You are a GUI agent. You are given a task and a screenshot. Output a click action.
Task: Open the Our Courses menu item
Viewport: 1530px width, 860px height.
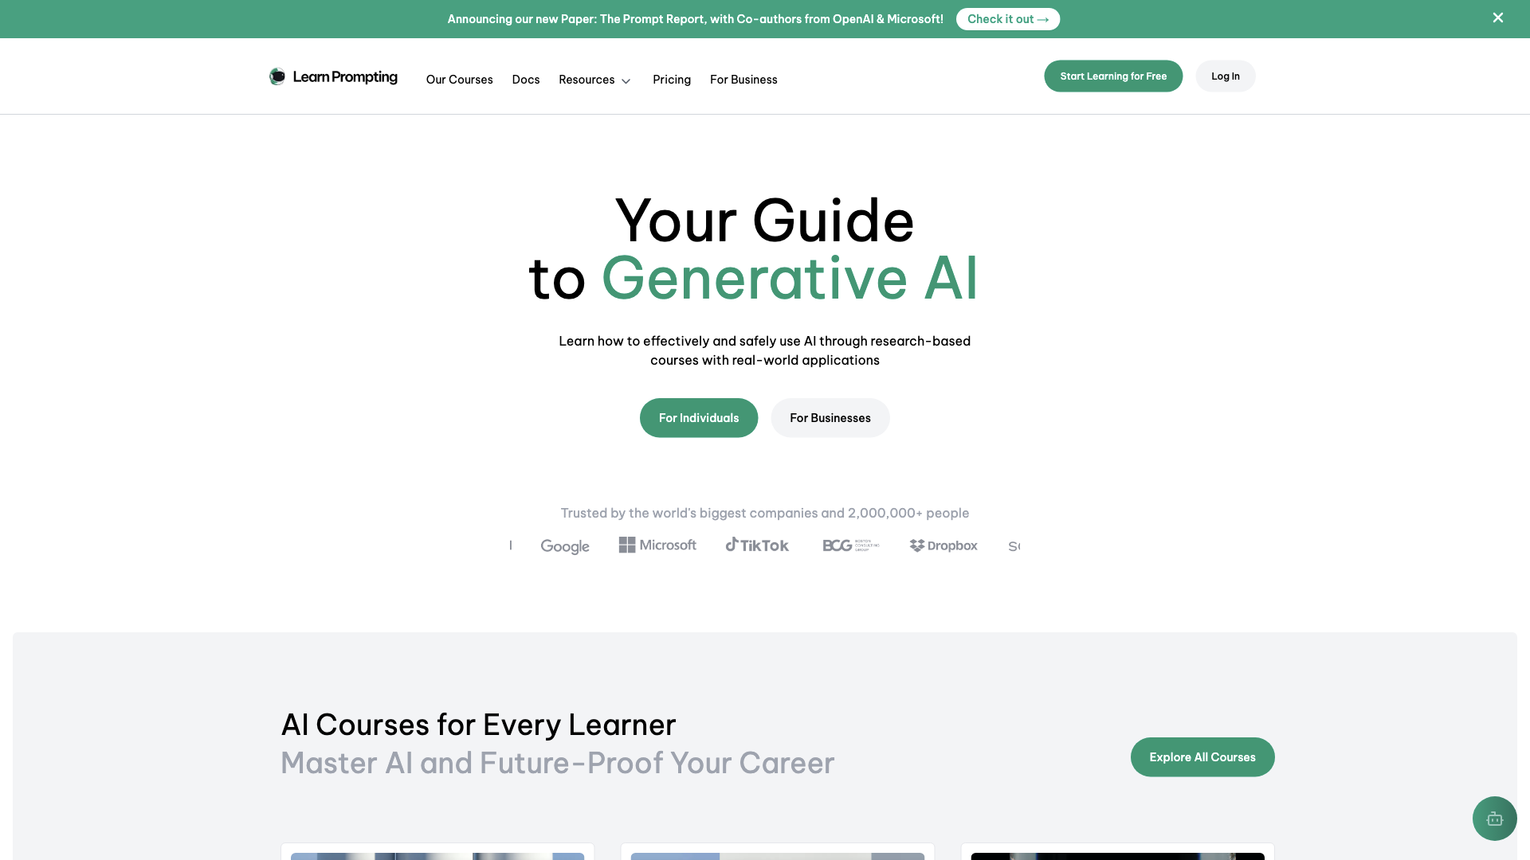coord(459,79)
